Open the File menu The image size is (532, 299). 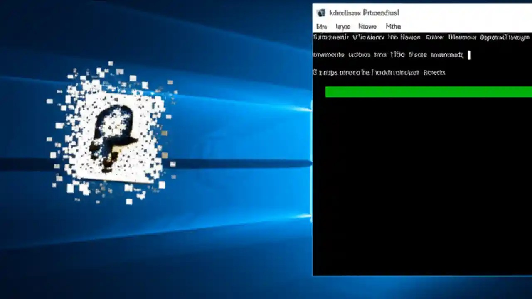(321, 26)
